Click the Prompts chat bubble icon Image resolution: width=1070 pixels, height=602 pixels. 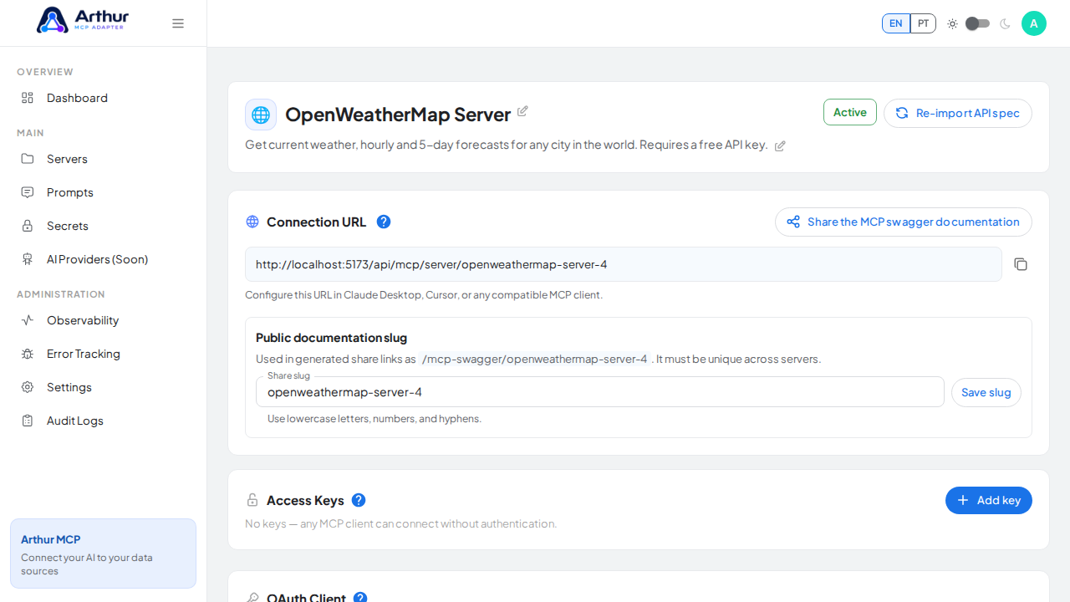click(28, 192)
